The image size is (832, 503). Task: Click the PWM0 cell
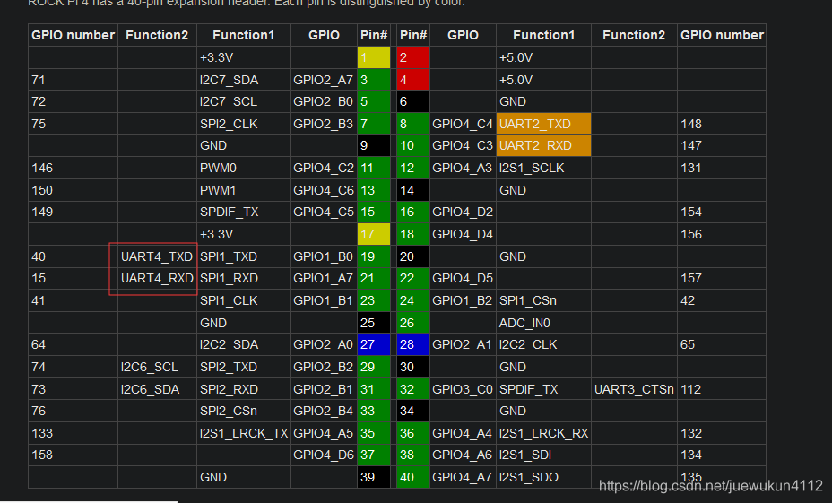[244, 168]
